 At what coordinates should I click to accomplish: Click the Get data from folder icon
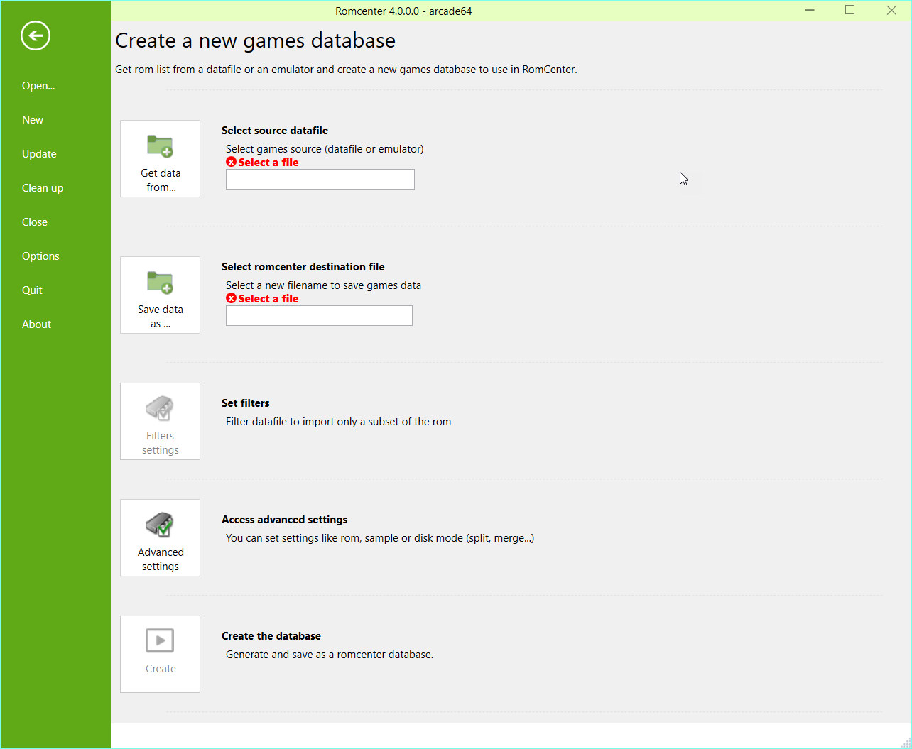pos(160,146)
